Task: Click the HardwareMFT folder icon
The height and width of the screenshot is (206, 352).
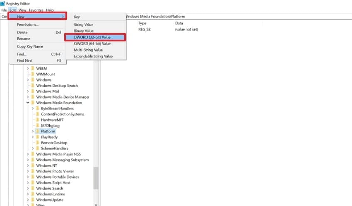Action: (38, 120)
